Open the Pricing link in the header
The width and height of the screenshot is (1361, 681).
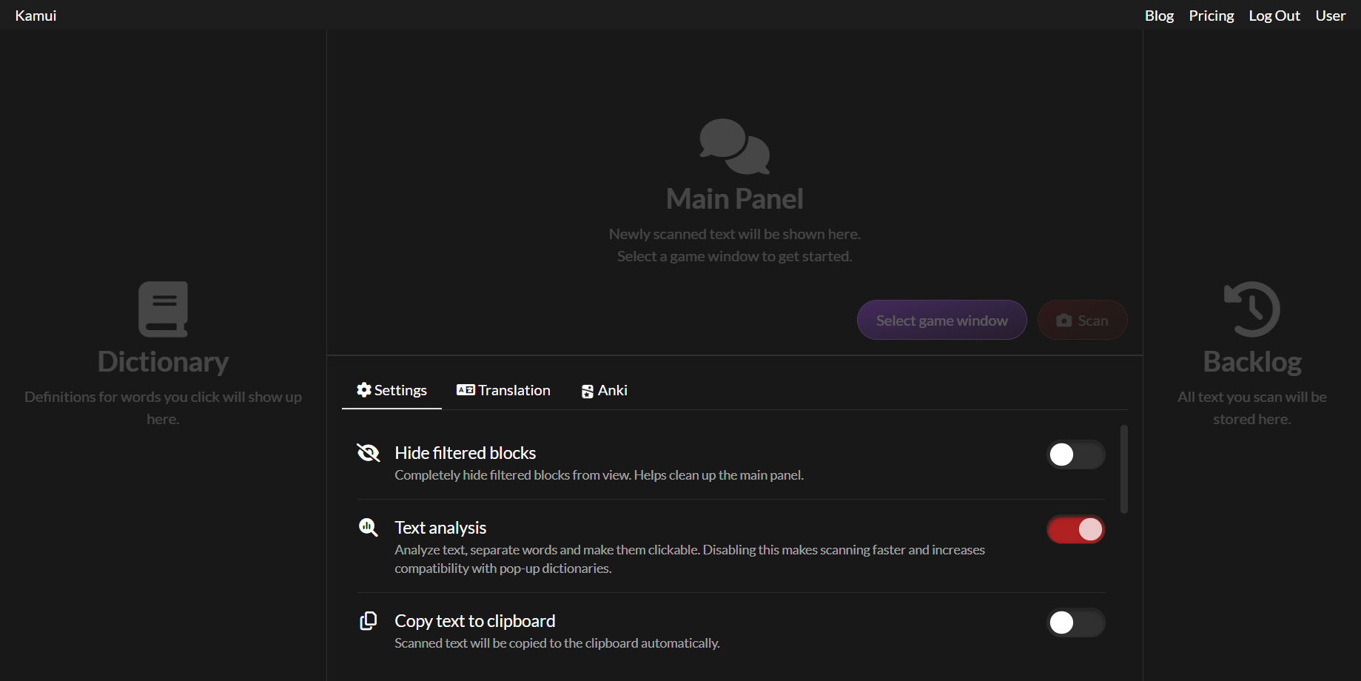click(x=1211, y=16)
